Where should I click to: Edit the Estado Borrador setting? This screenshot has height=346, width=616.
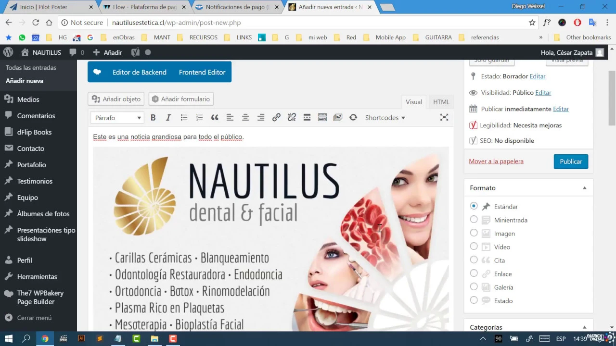tap(538, 76)
